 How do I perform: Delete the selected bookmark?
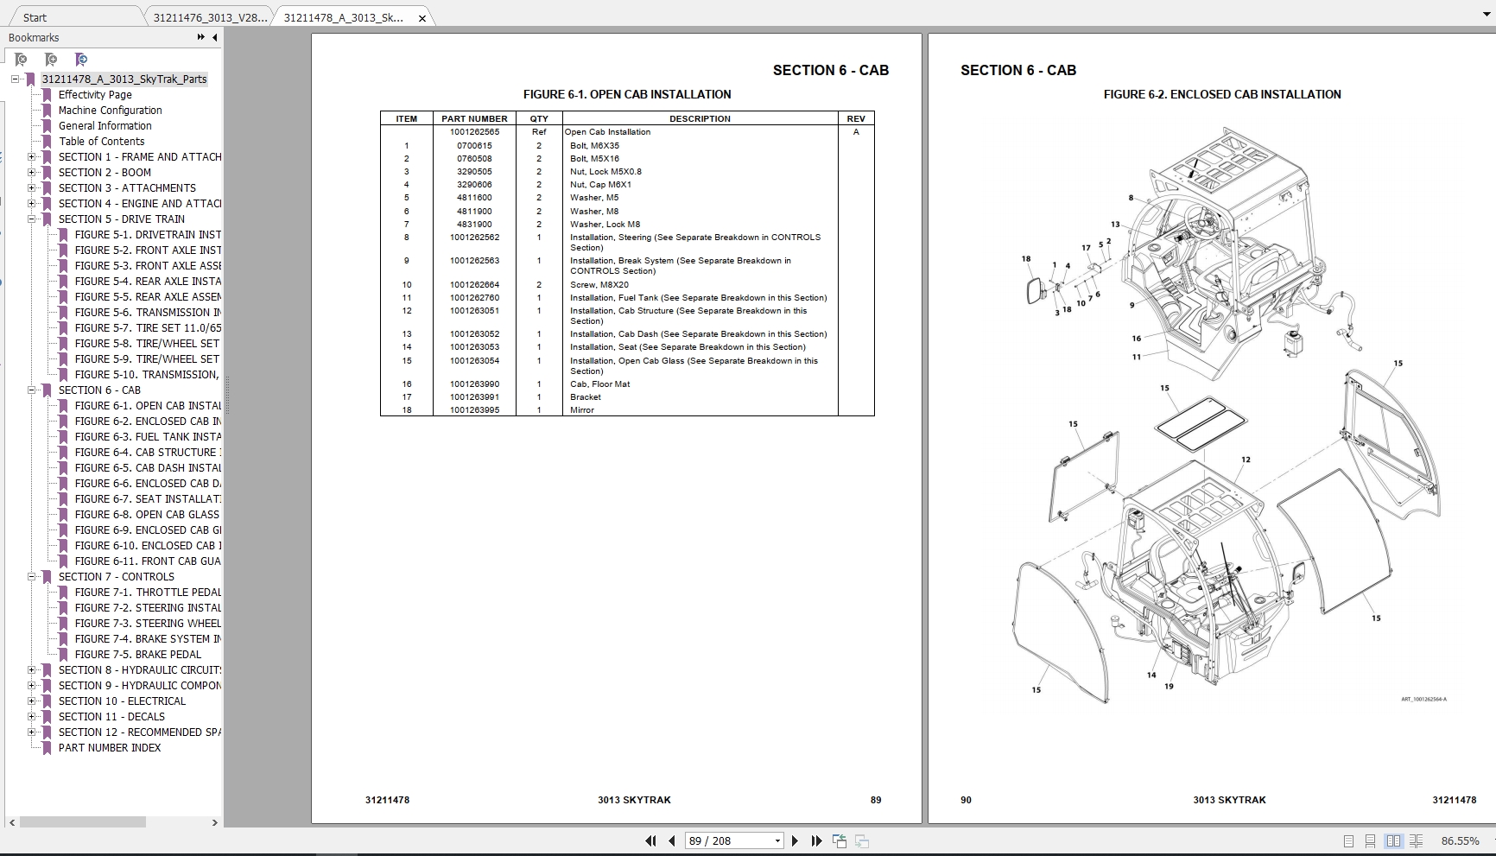[x=22, y=59]
